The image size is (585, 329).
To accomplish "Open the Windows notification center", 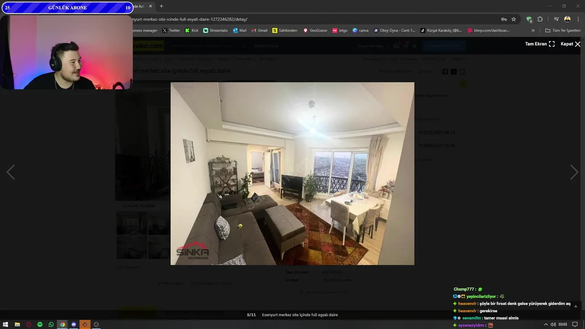I will [575, 324].
